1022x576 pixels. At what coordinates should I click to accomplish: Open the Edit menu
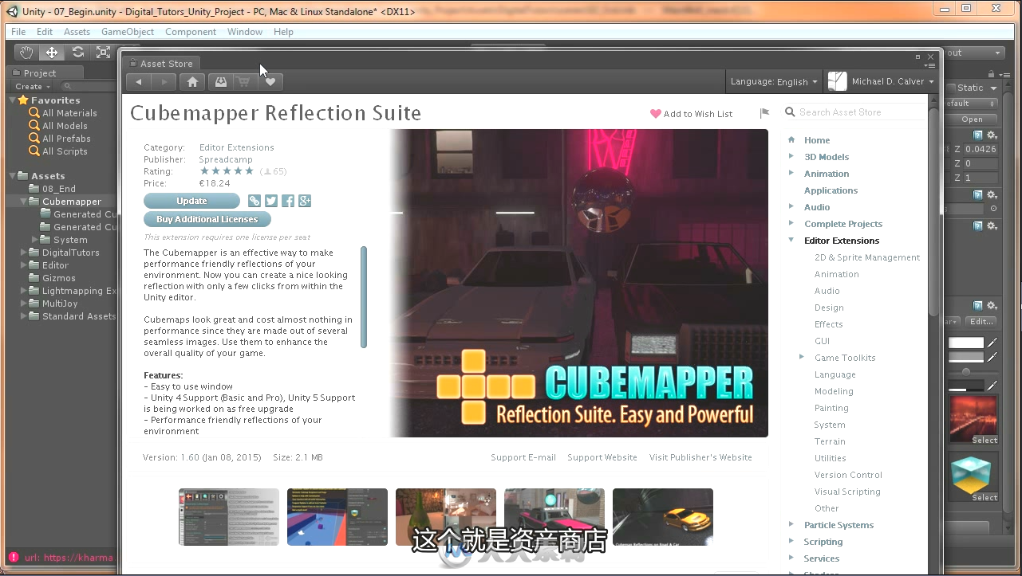(x=45, y=32)
